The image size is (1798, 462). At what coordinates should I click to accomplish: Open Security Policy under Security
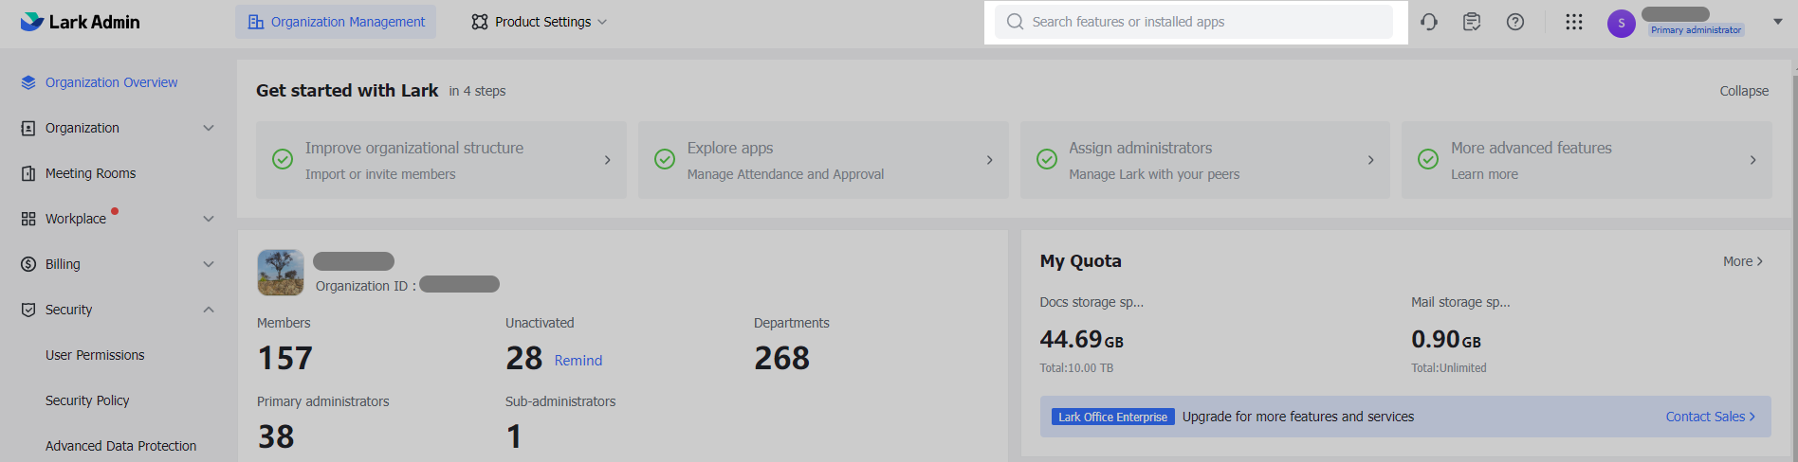click(x=87, y=400)
